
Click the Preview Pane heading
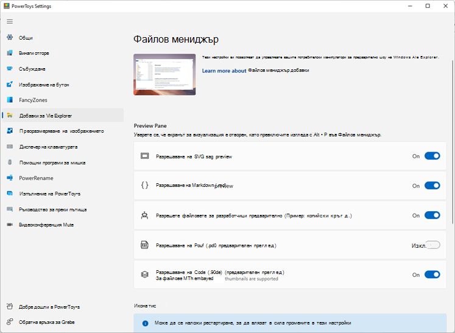(150, 125)
